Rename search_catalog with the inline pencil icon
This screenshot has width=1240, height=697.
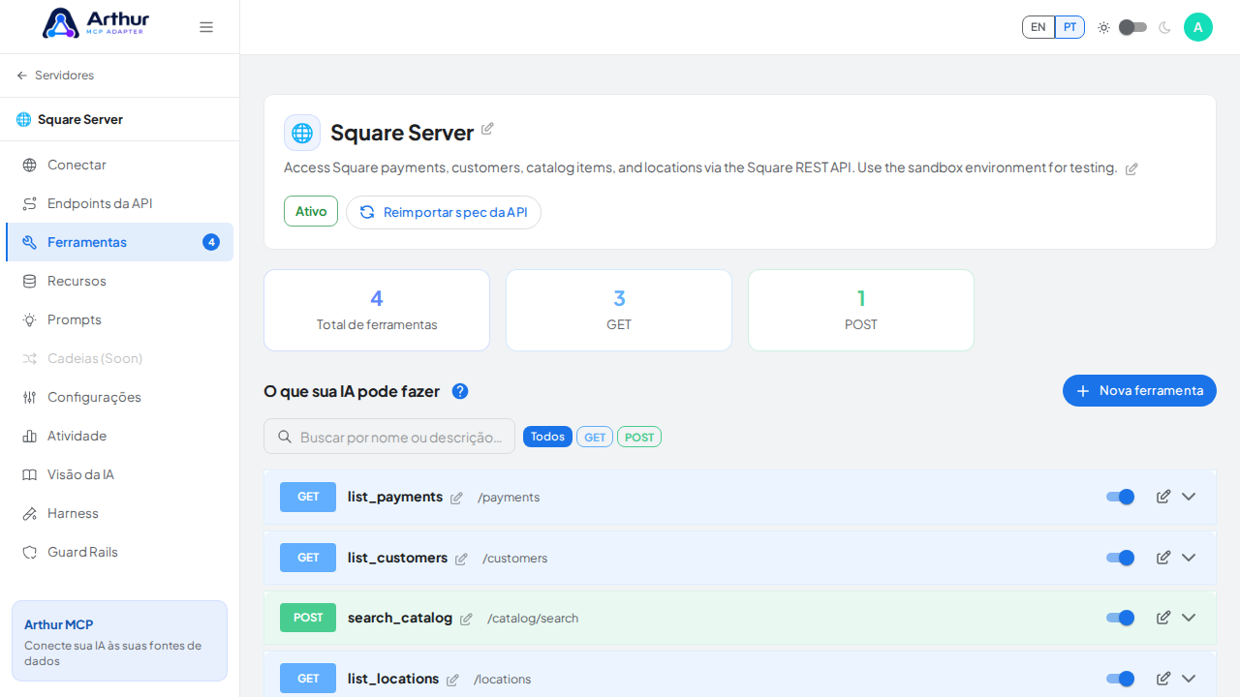466,620
